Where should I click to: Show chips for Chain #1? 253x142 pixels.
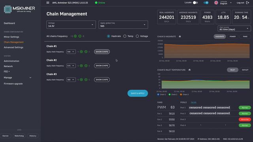[x=102, y=52]
